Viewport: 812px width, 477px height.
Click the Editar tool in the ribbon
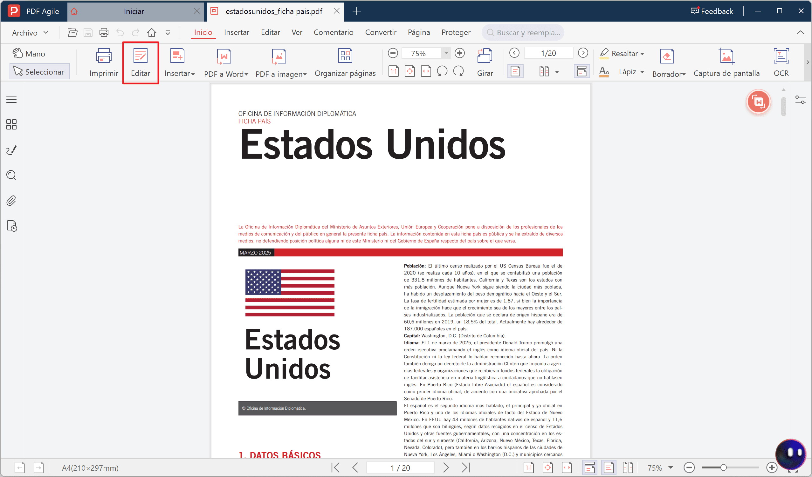tap(141, 63)
